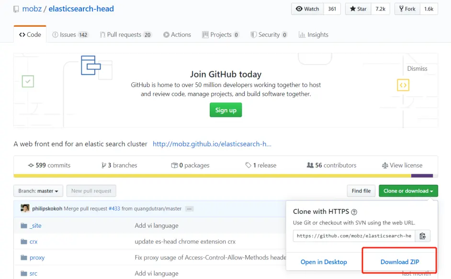Dismiss the Join GitHub banner
451x279 pixels.
[x=417, y=69]
